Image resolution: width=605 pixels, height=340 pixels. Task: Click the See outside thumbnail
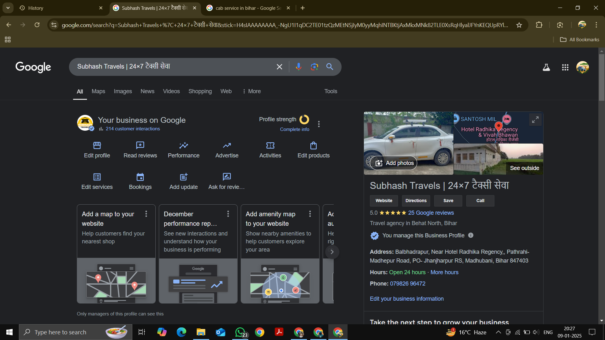pos(498,159)
